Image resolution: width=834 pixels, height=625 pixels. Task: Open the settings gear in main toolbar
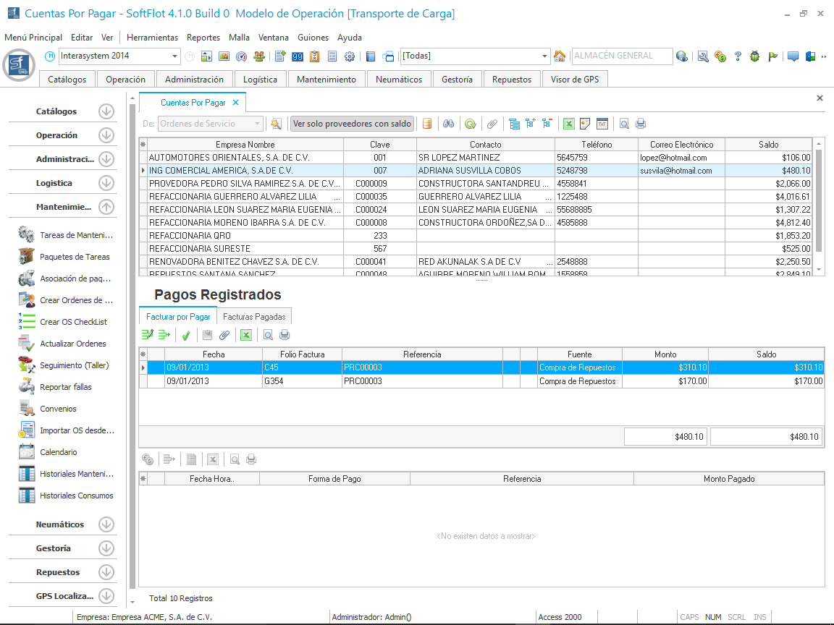(350, 56)
